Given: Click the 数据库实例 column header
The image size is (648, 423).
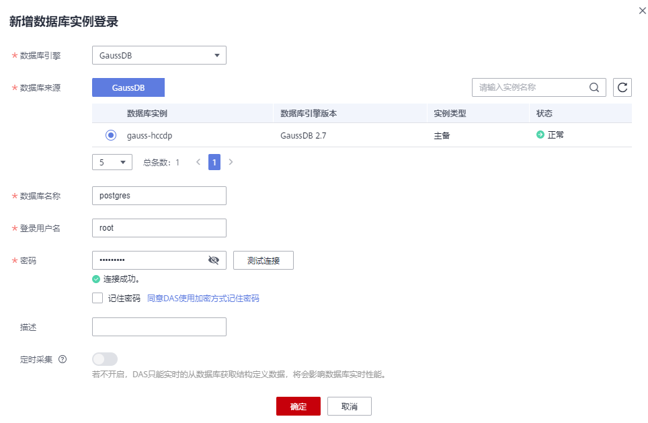Looking at the screenshot, I should (x=147, y=113).
